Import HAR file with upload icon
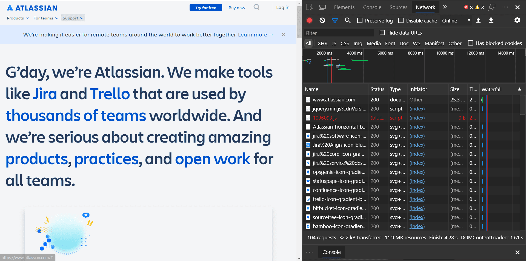This screenshot has height=261, width=526. coord(478,21)
